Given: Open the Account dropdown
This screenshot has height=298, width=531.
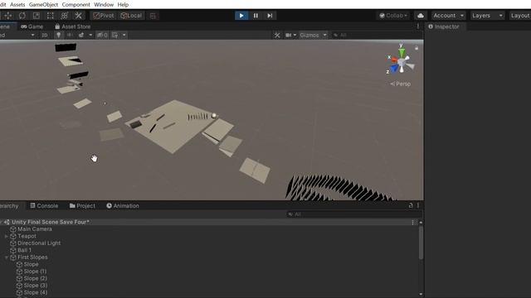Looking at the screenshot, I should tap(448, 16).
